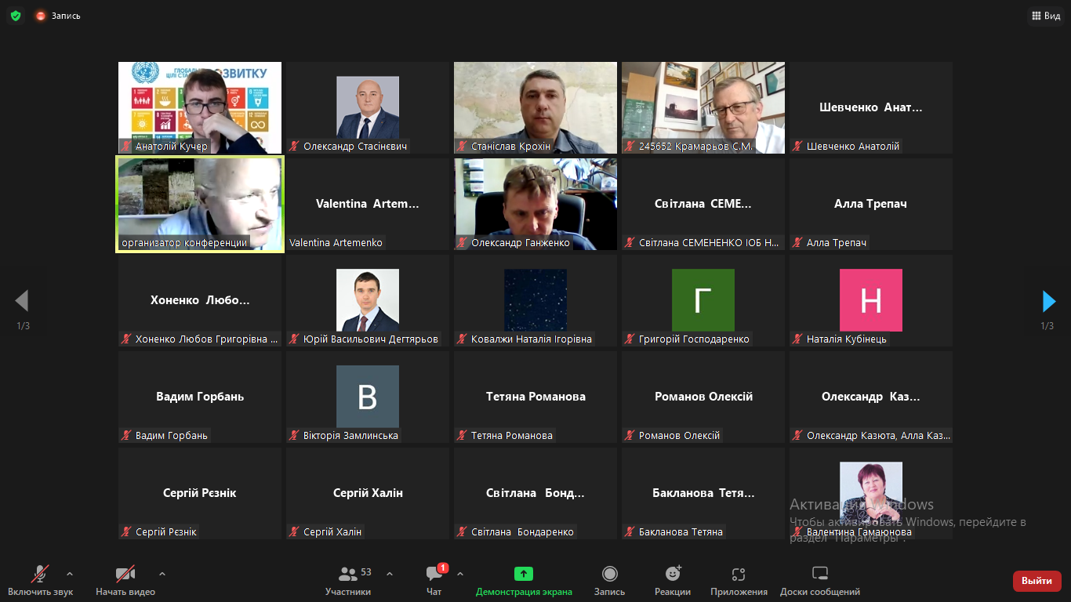This screenshot has width=1071, height=602.
Task: Open the 'Чат' chat panel
Action: pyautogui.click(x=434, y=580)
